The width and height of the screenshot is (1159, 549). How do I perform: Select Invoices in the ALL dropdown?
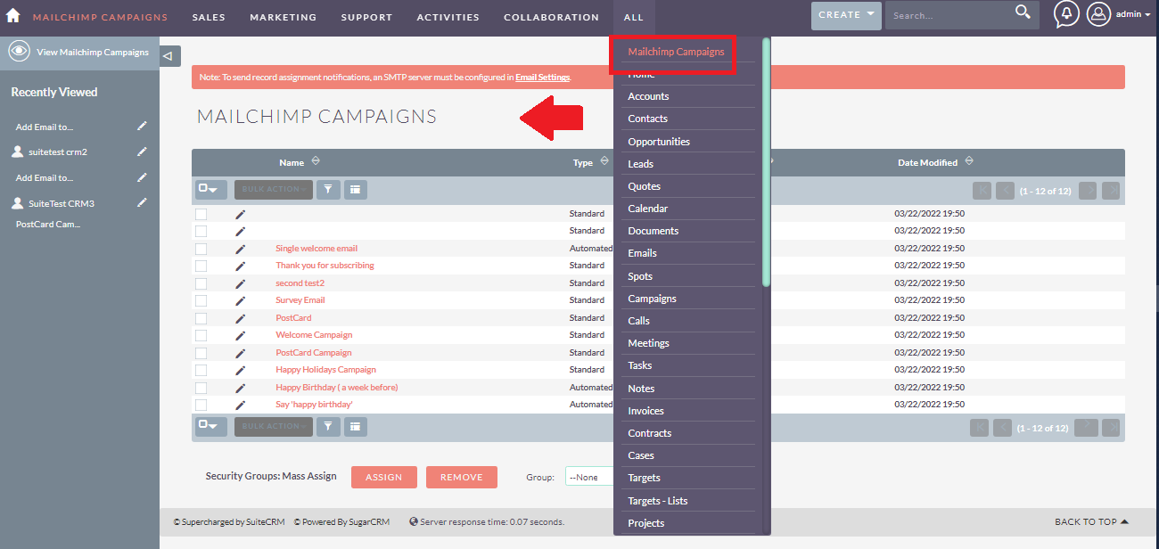click(645, 411)
